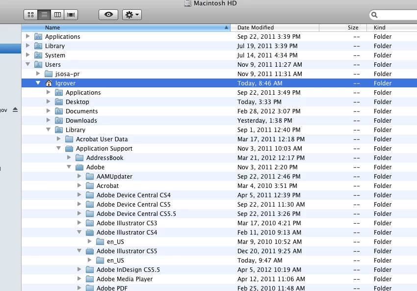Open the Action gear menu
The height and width of the screenshot is (291, 417).
click(x=132, y=15)
